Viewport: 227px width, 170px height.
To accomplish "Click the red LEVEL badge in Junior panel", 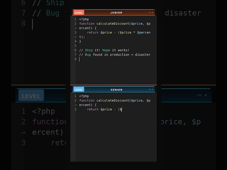I will click(78, 13).
